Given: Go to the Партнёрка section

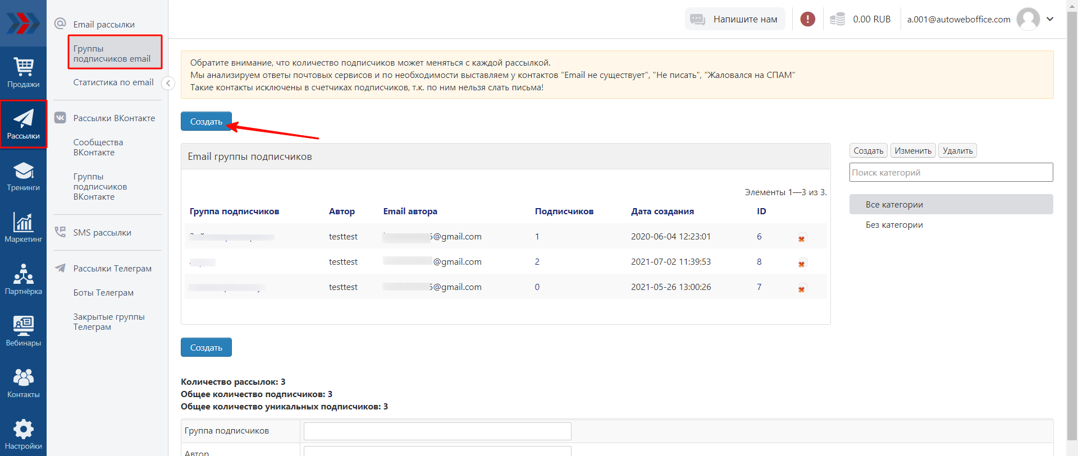Looking at the screenshot, I should click(x=23, y=279).
